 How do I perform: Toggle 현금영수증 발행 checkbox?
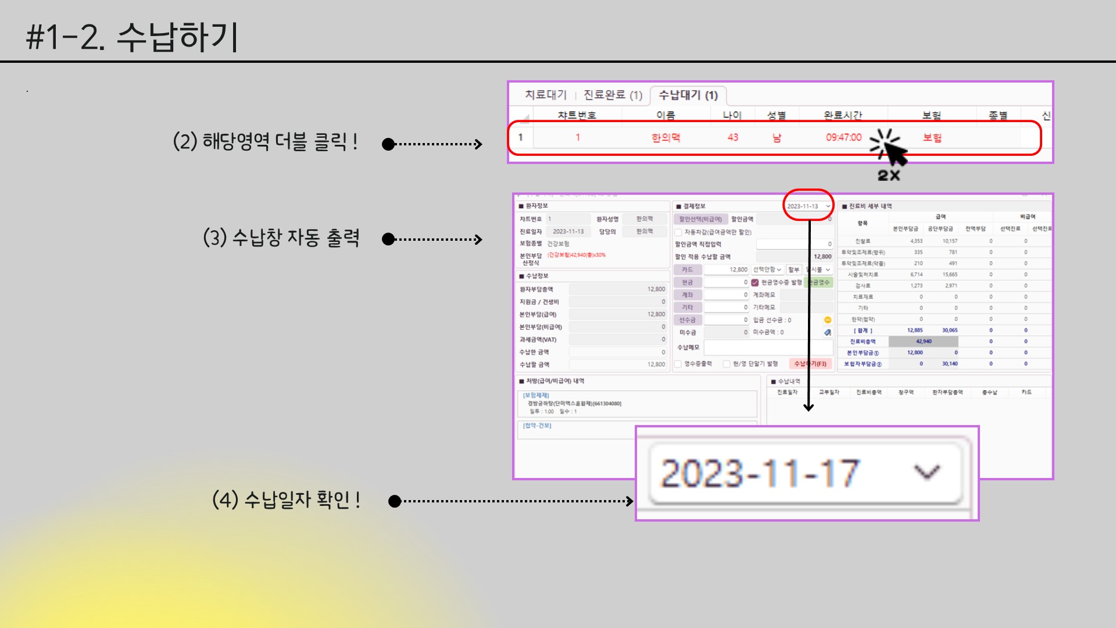(x=755, y=283)
